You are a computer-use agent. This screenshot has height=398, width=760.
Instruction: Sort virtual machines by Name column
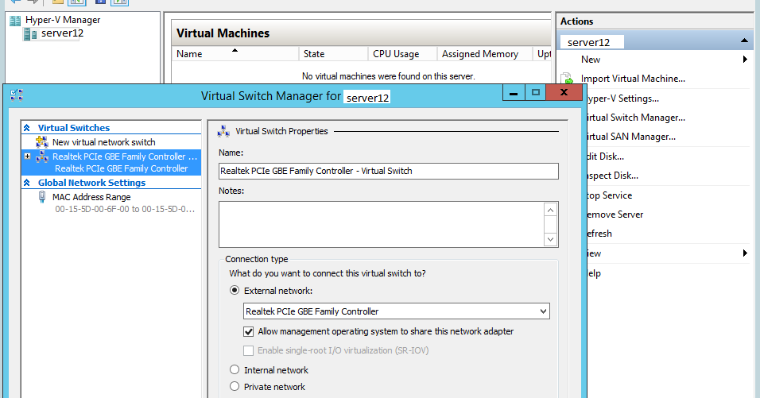(x=235, y=54)
